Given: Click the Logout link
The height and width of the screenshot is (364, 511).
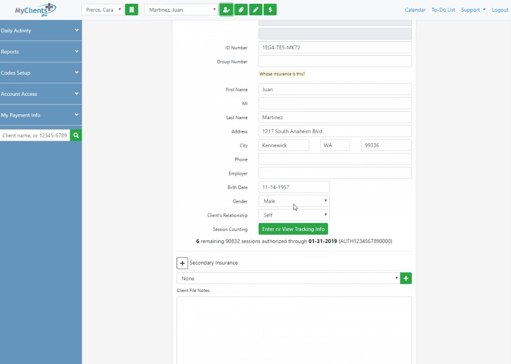Looking at the screenshot, I should coord(500,9).
